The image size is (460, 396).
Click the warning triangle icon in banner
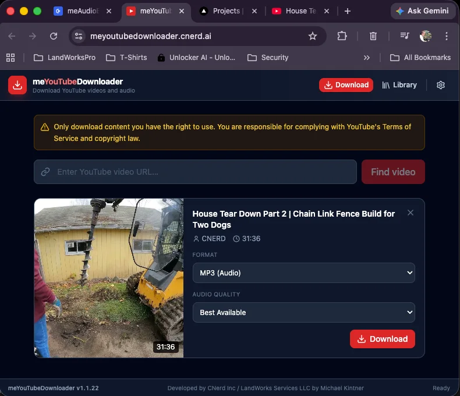tap(45, 127)
